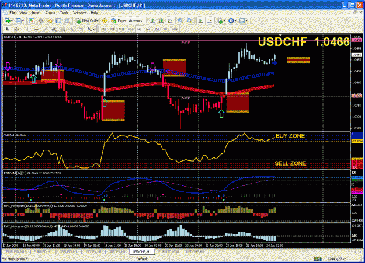365x263 pixels.
Task: Expand the Profiles dropdown
Action: 23,21
